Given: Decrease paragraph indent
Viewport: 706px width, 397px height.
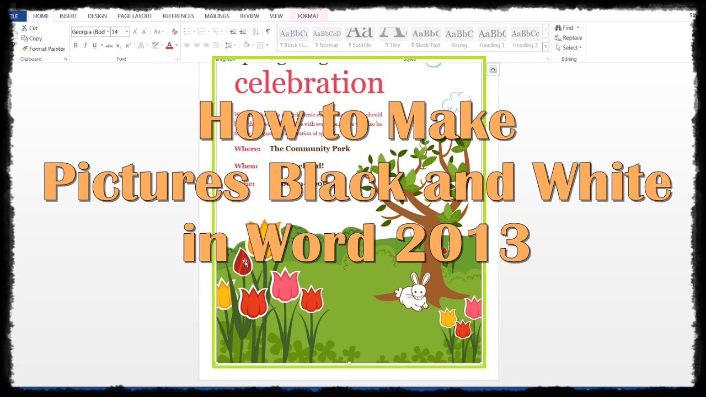Looking at the screenshot, I should pyautogui.click(x=233, y=31).
